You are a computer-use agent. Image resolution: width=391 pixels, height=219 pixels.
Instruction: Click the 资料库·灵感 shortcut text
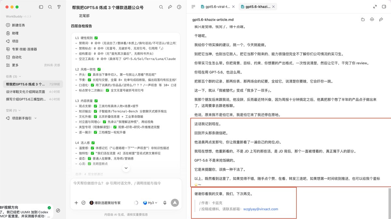pos(52,65)
